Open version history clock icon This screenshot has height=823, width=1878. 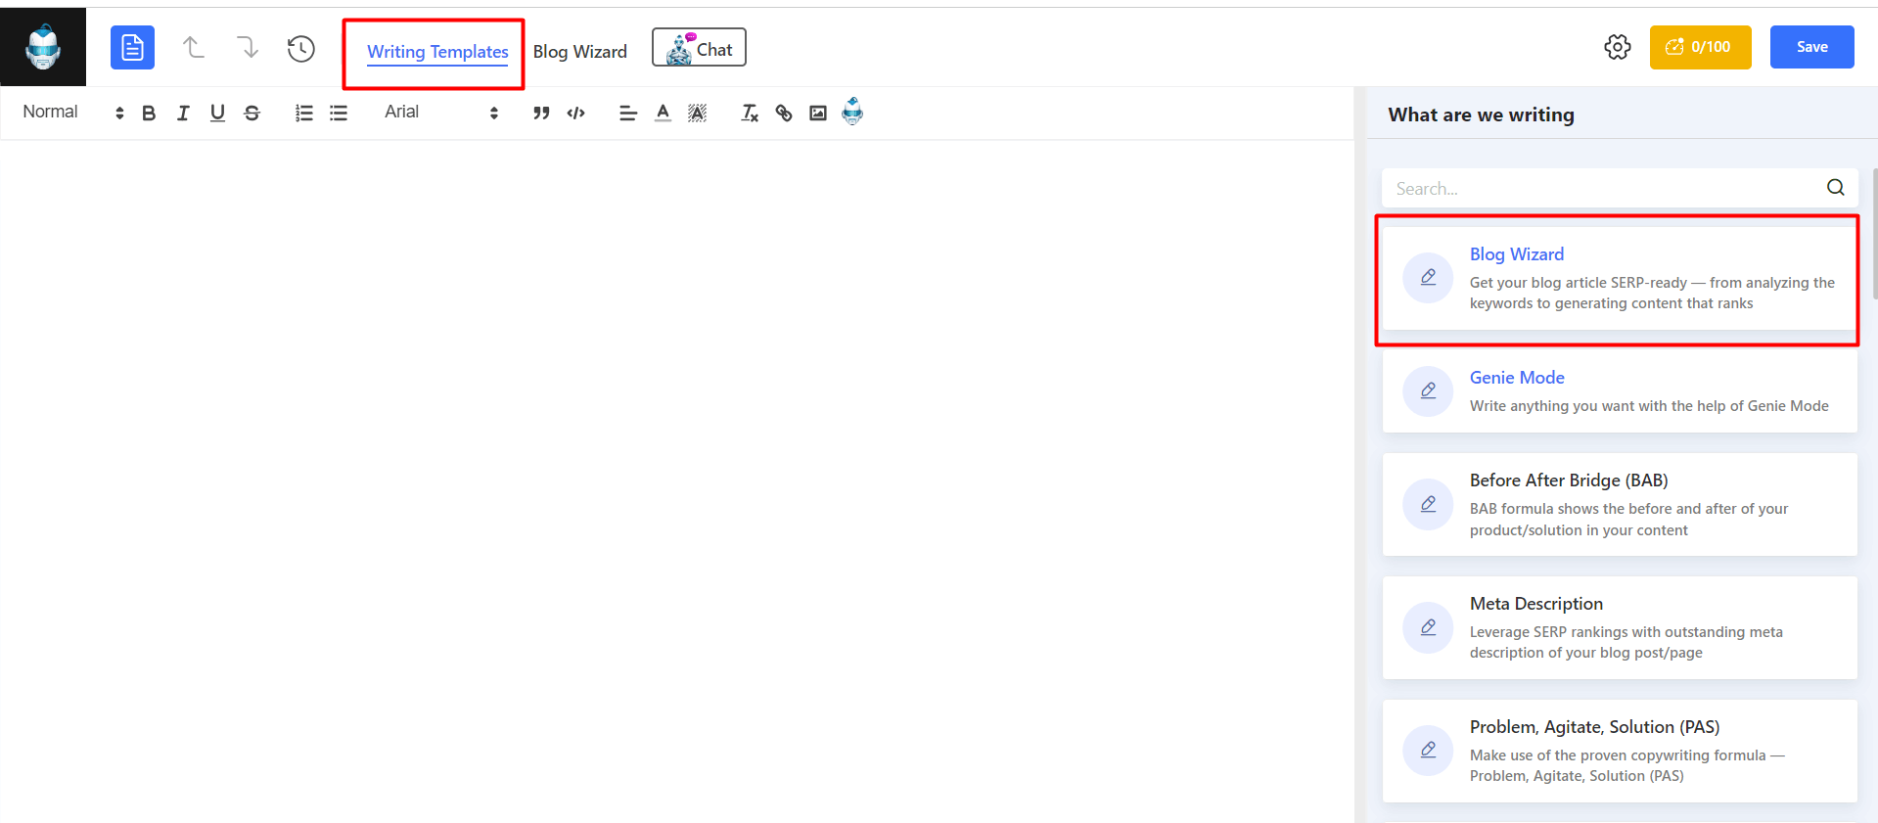[301, 48]
